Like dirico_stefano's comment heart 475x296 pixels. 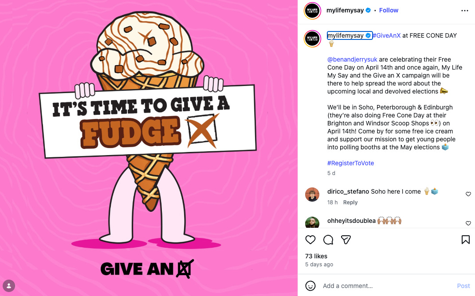pos(468,194)
